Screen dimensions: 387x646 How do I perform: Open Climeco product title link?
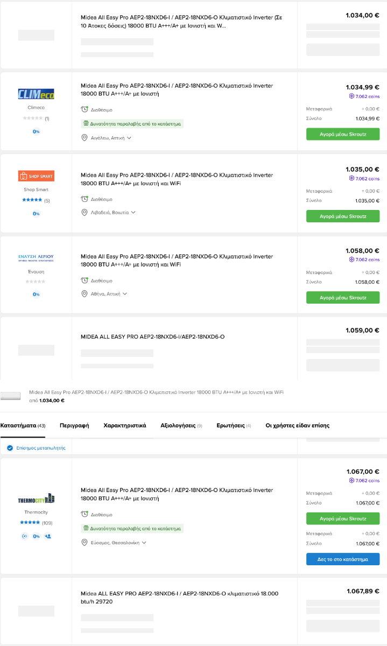(177, 89)
